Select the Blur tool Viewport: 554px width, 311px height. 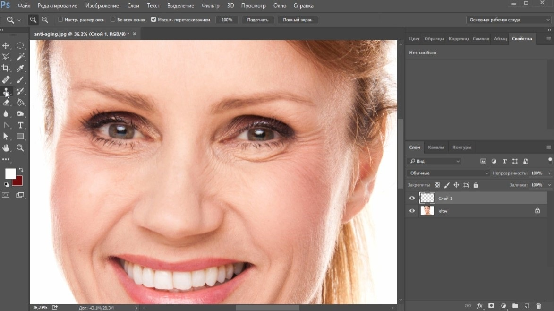pos(6,114)
